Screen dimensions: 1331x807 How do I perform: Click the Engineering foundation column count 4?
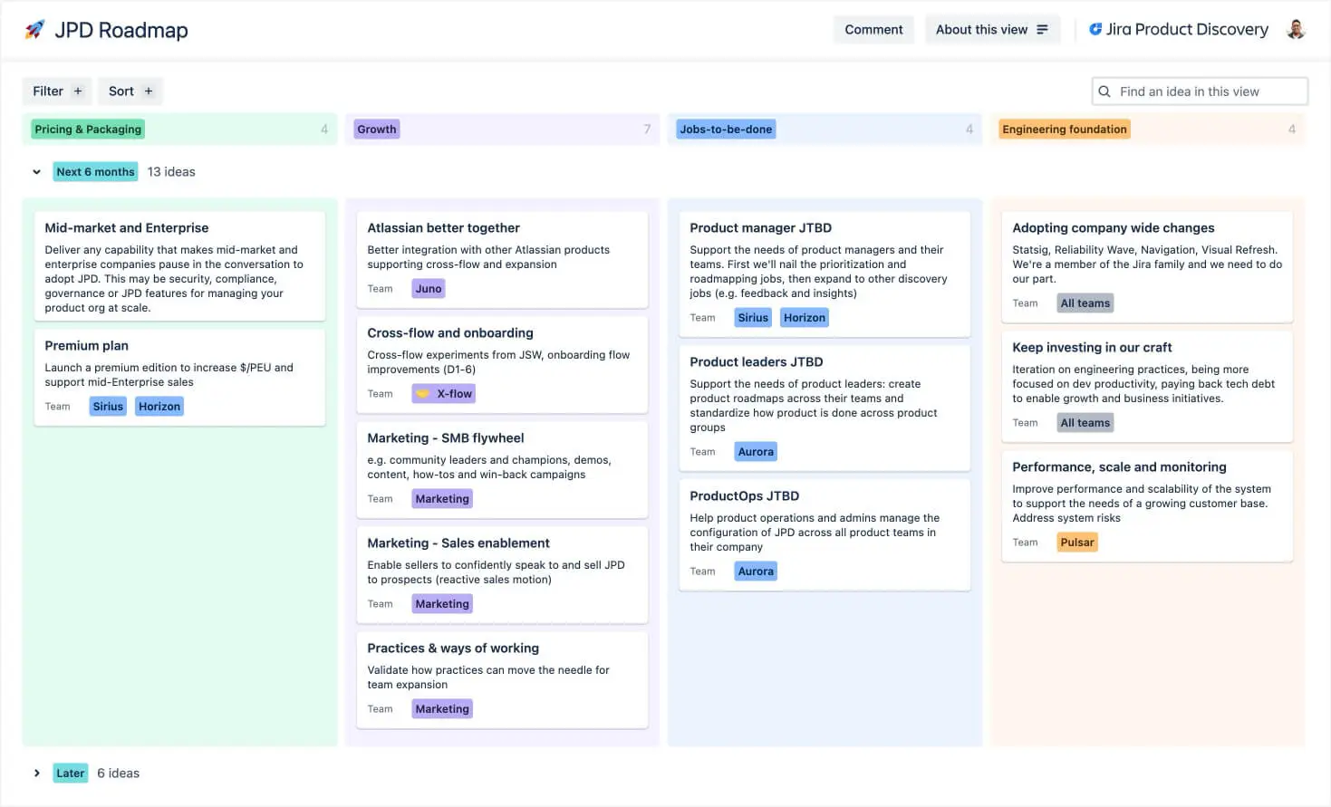(x=1292, y=130)
